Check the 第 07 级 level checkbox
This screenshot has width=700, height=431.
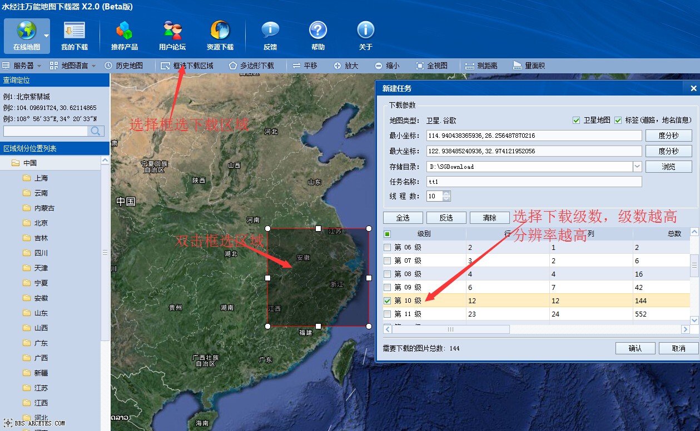point(388,261)
